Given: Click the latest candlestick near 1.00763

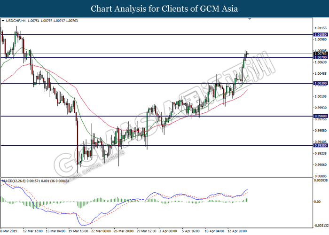Looking at the screenshot, I should [x=247, y=54].
